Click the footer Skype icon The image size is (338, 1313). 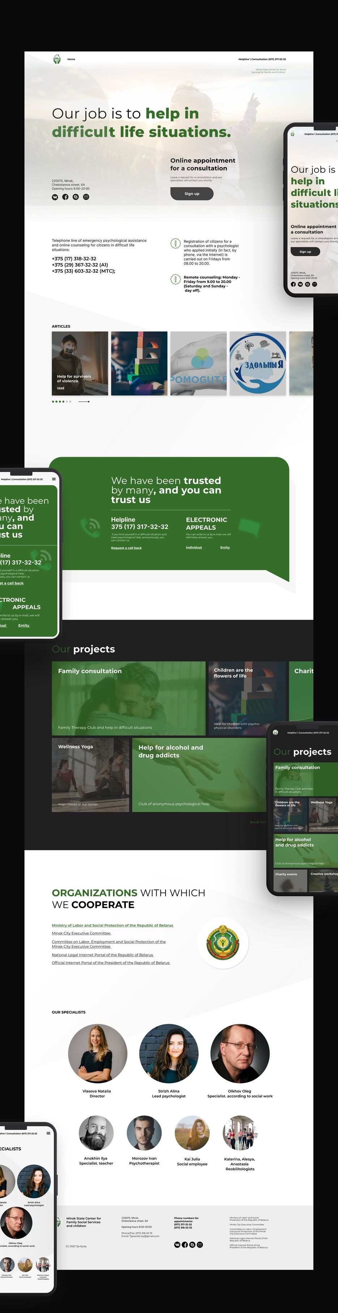[x=192, y=1244]
